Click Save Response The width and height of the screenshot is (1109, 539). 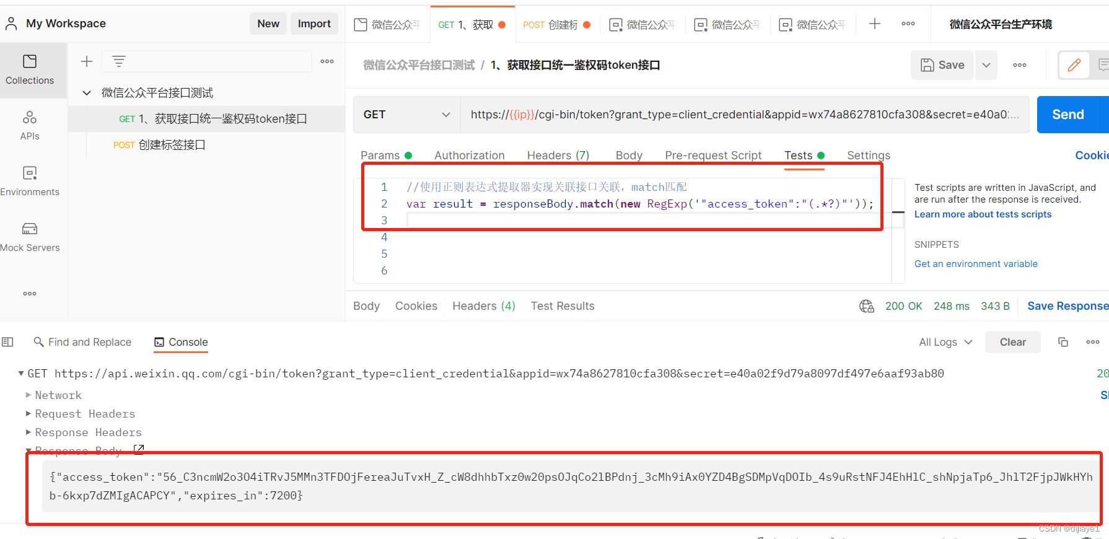pos(1067,306)
